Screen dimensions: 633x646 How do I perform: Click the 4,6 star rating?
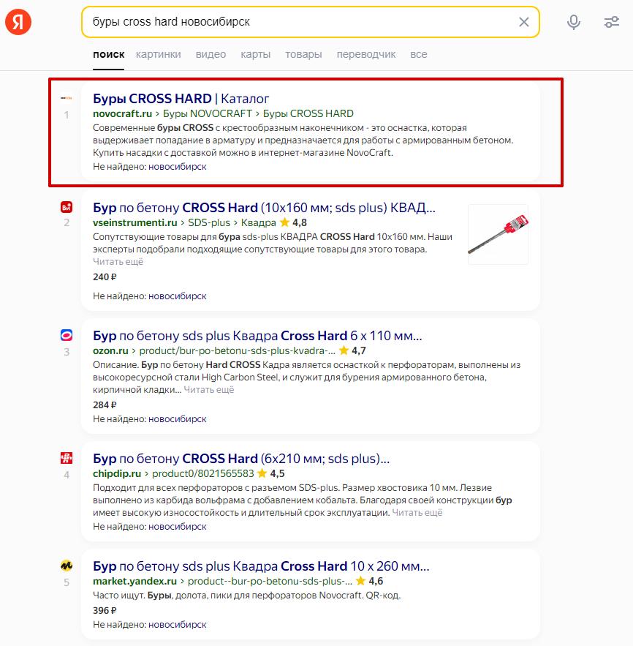[x=370, y=581]
